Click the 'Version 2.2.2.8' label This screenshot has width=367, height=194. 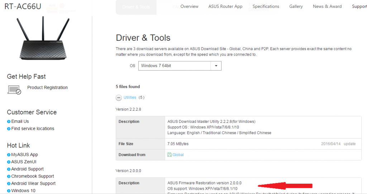[128, 110]
